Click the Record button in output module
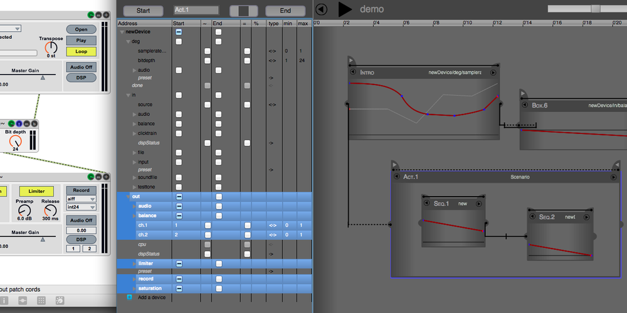 tap(81, 190)
